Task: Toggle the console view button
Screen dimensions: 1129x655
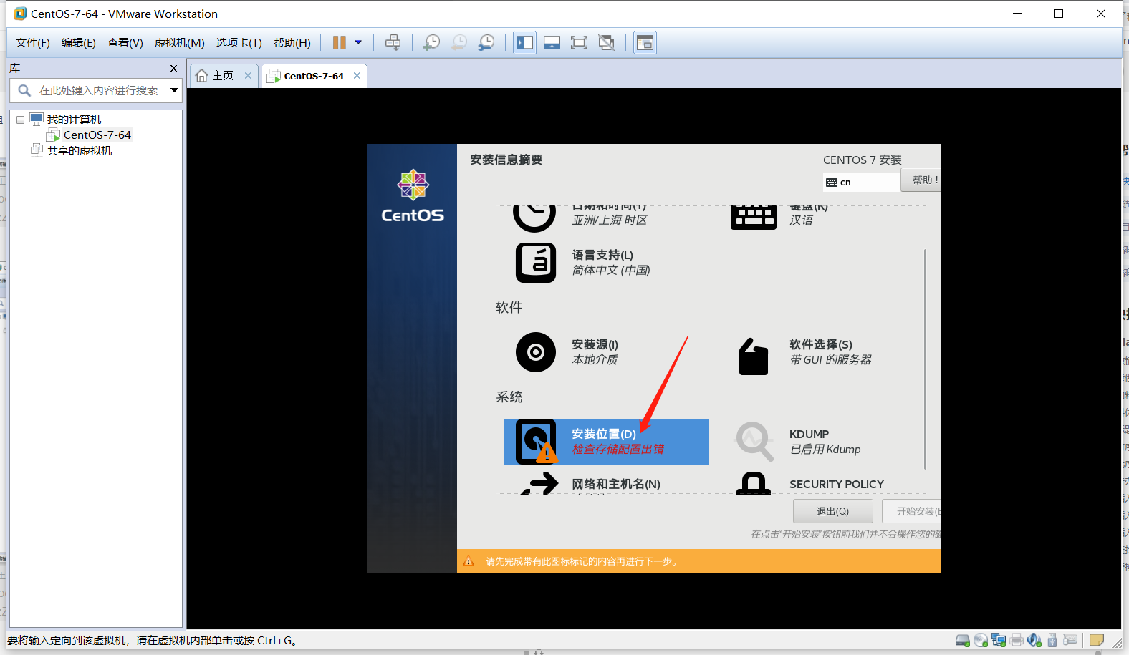Action: click(645, 43)
